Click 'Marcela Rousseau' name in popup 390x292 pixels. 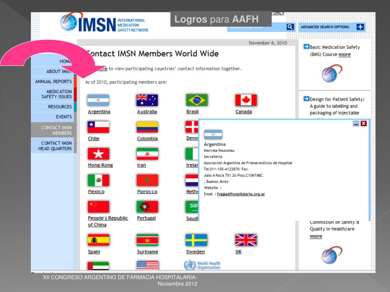coord(219,151)
